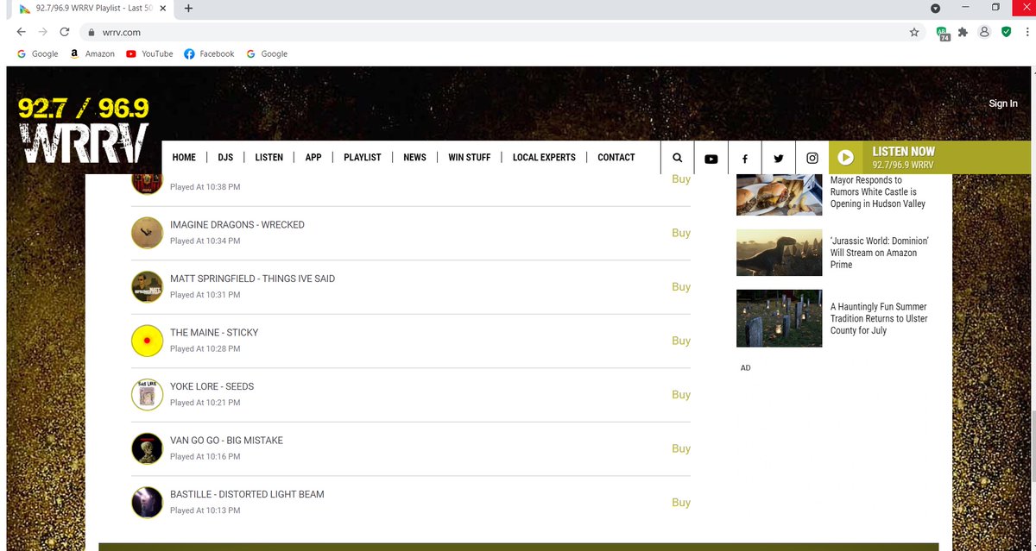Close the WRRV Playlist tab

tap(163, 9)
